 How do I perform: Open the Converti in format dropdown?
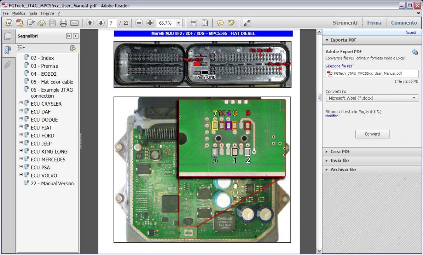point(372,98)
